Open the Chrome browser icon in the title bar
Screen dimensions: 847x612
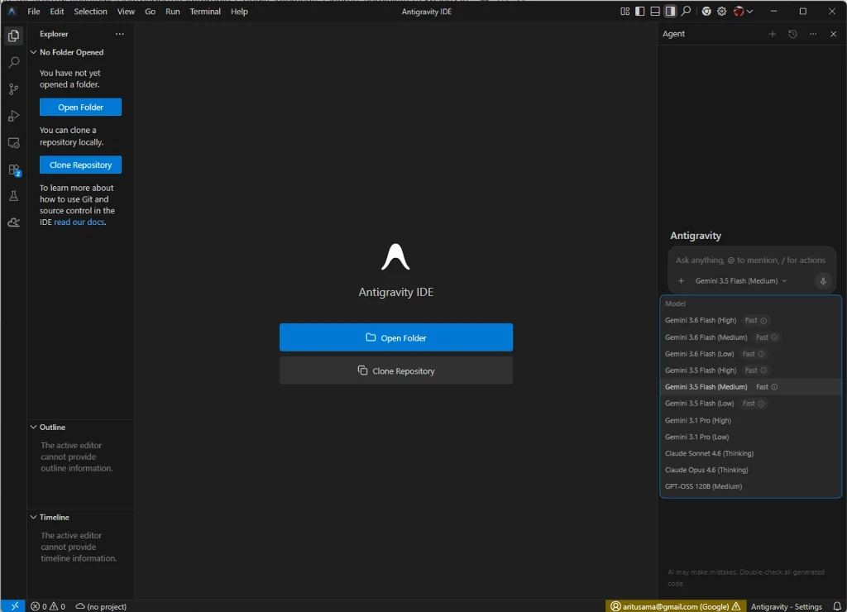tap(706, 11)
